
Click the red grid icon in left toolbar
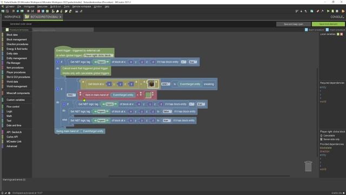tap(38, 11)
